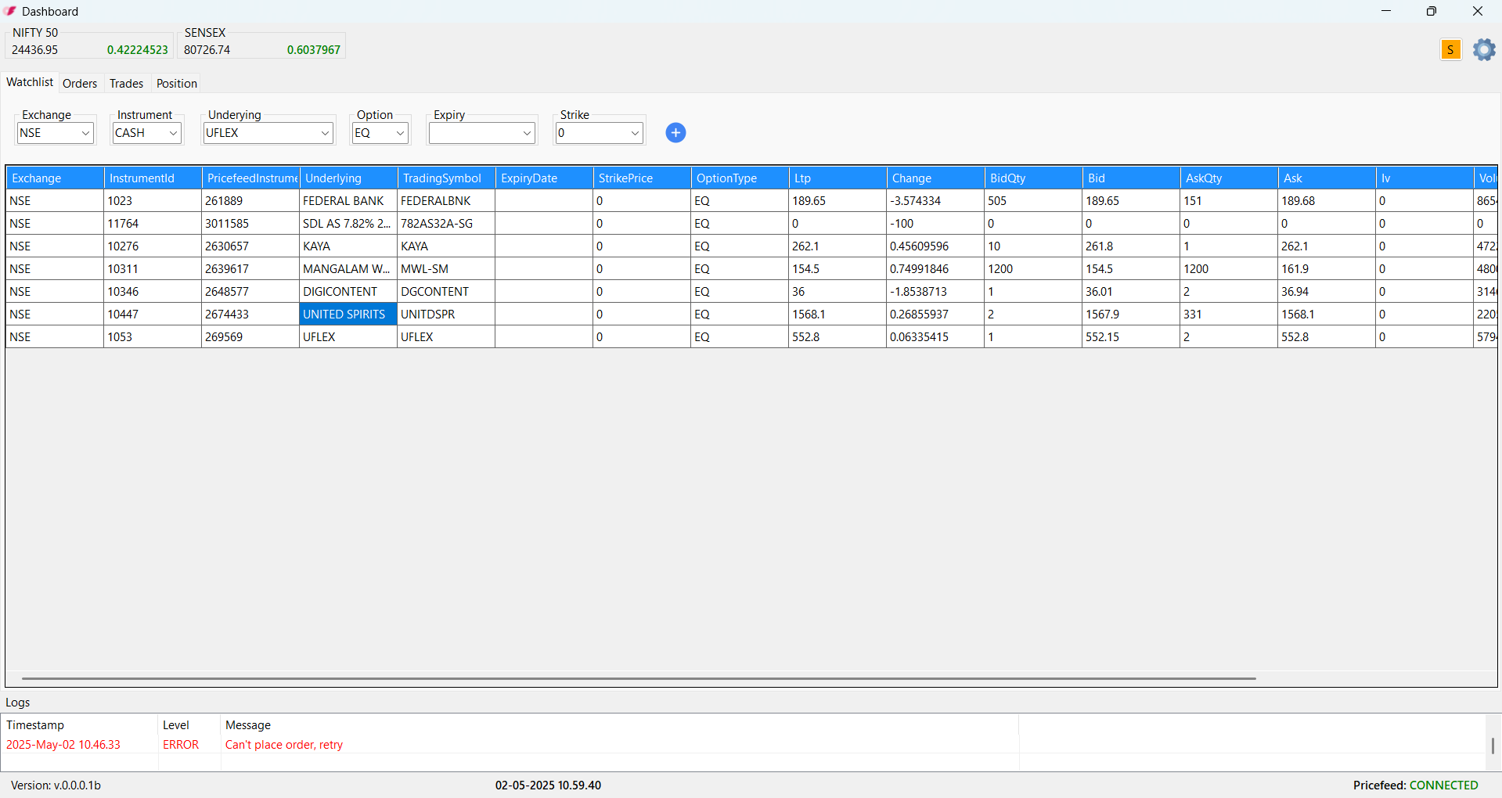Click the Bid column header
The height and width of the screenshot is (798, 1502).
point(1131,178)
